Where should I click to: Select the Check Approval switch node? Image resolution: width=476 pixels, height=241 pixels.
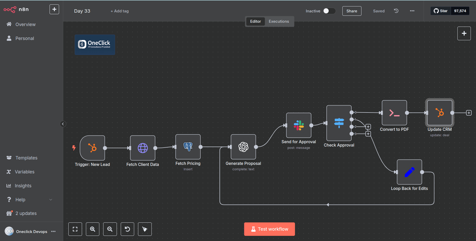click(x=339, y=123)
